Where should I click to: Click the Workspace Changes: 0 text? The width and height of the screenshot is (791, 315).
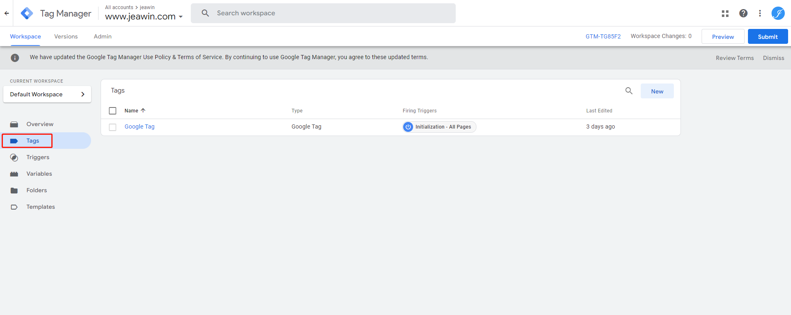[661, 36]
